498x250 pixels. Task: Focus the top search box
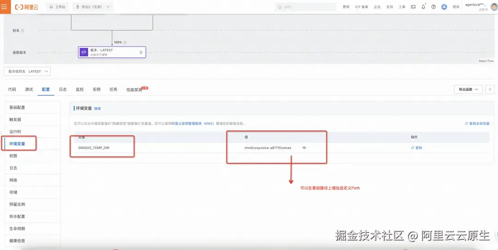305,6
